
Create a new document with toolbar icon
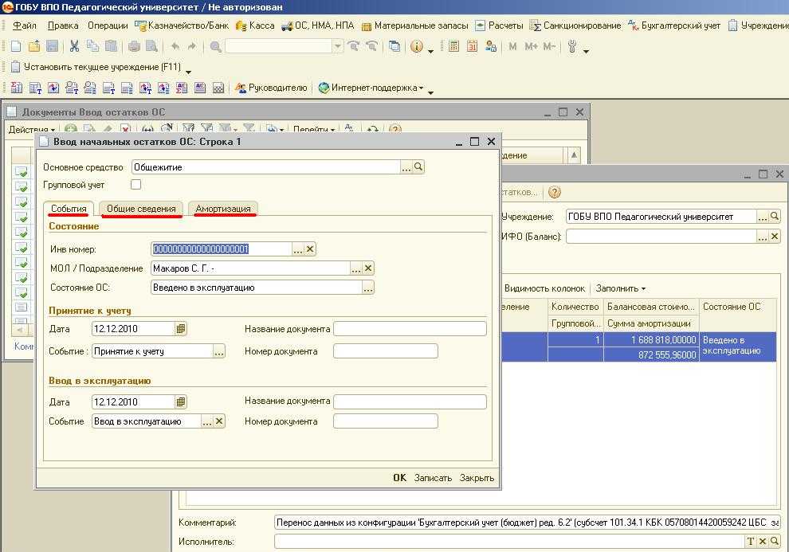(16, 47)
